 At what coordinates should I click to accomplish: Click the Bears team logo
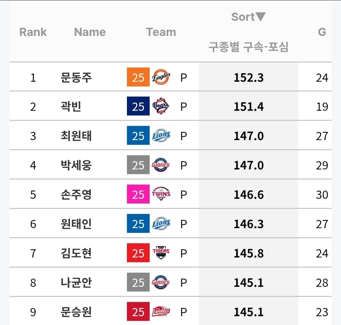pos(161,106)
